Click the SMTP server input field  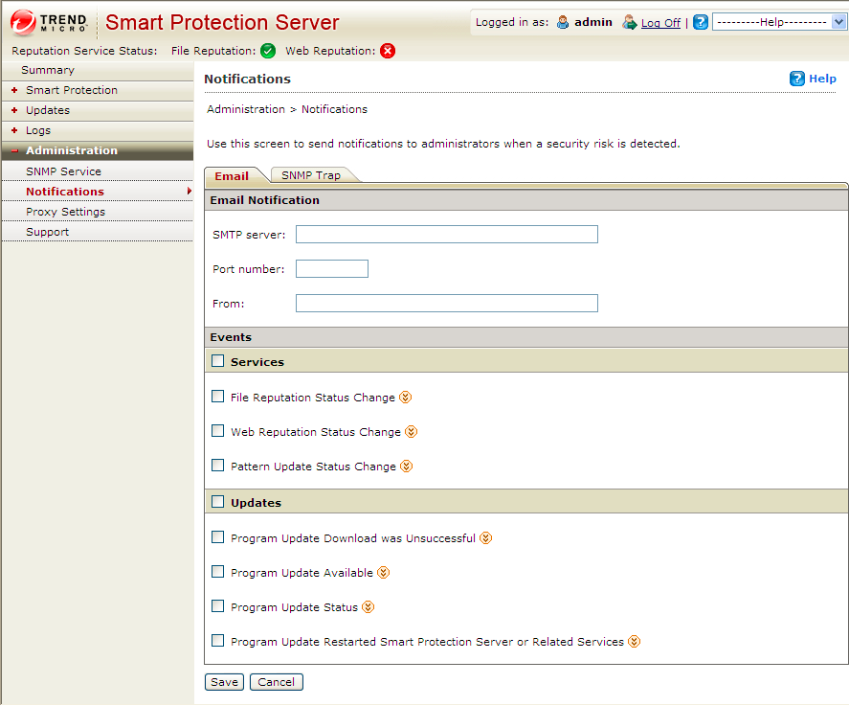click(x=446, y=235)
